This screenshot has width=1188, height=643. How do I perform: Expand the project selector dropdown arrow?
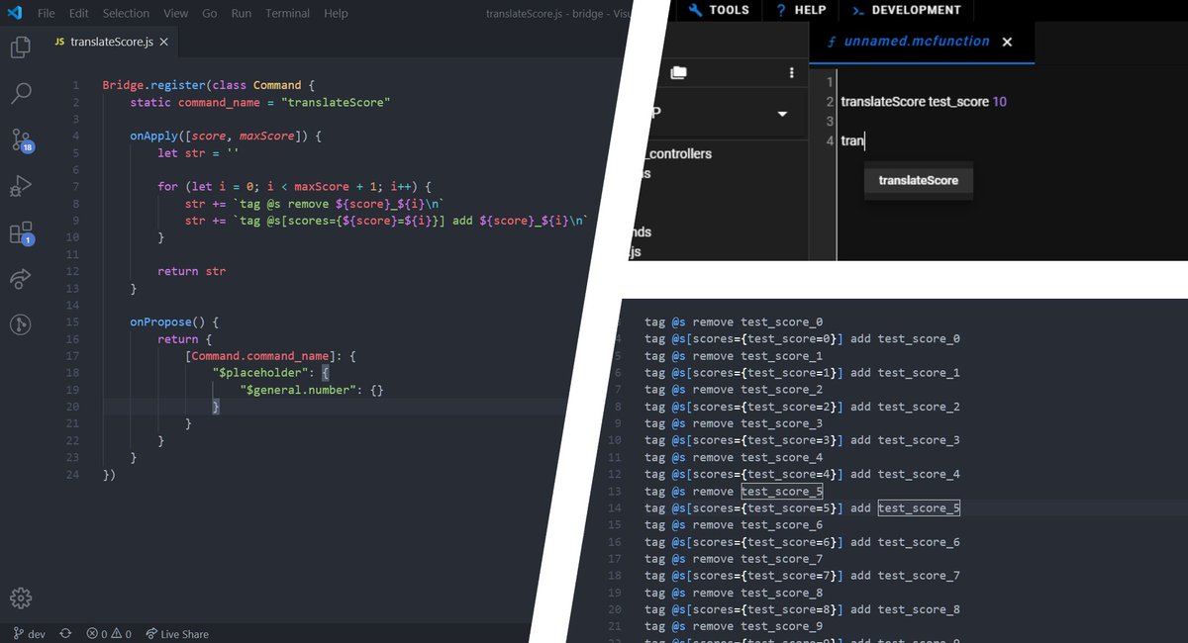(x=782, y=114)
